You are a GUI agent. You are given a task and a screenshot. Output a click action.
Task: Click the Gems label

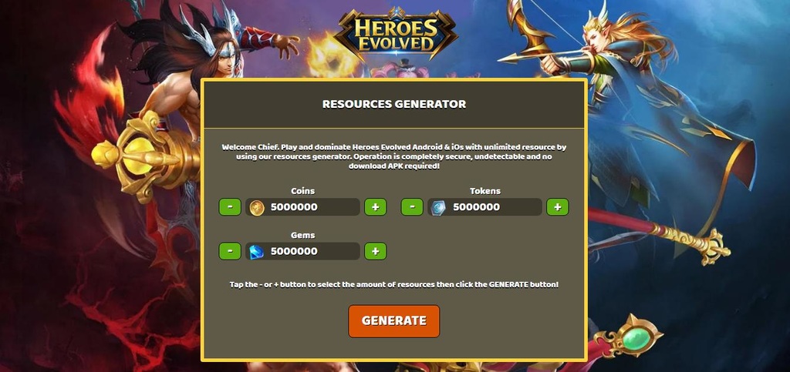click(x=302, y=235)
